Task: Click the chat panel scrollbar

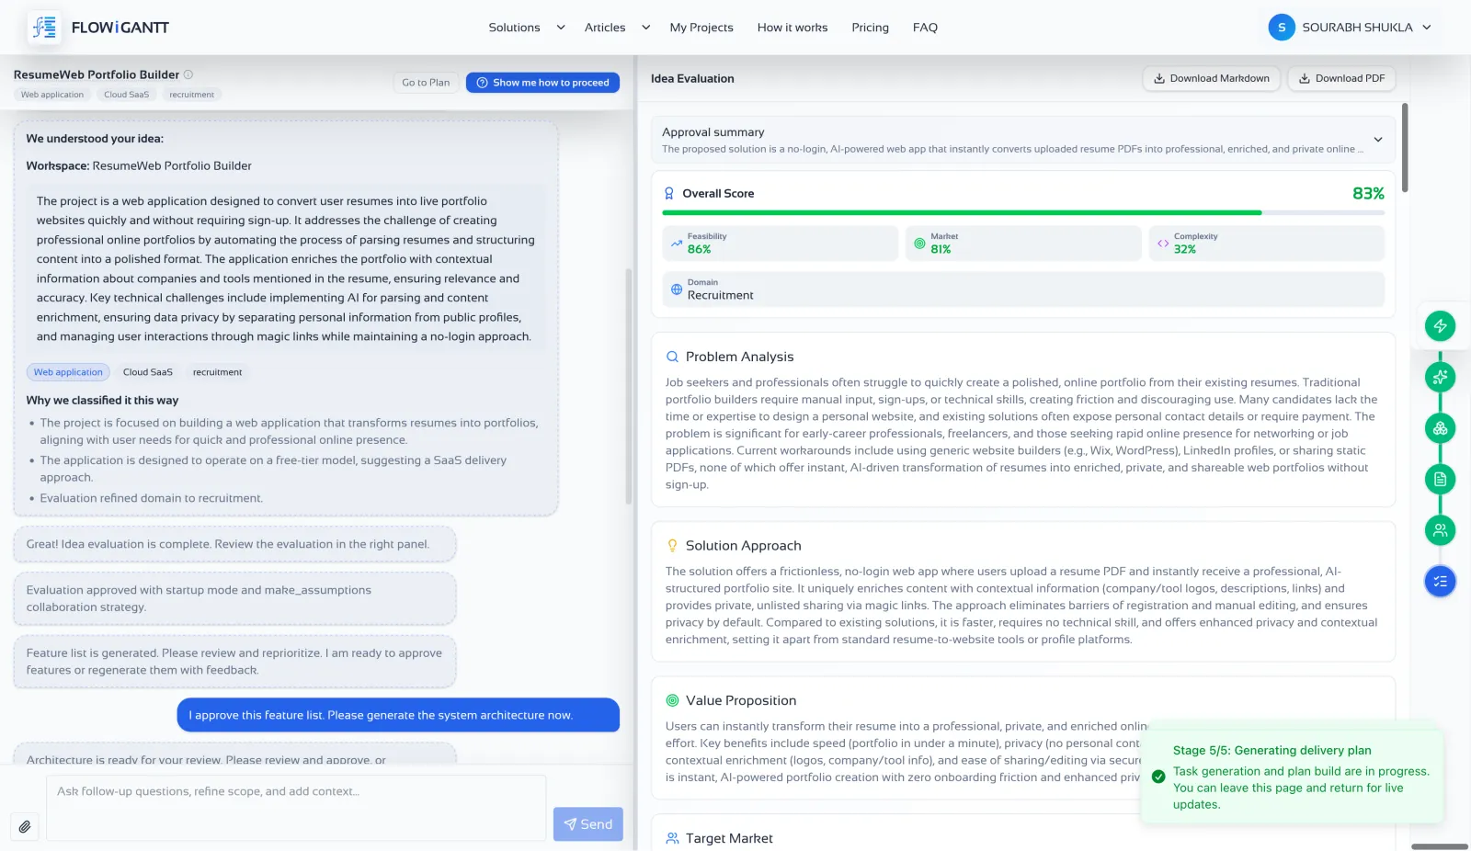Action: 629,386
